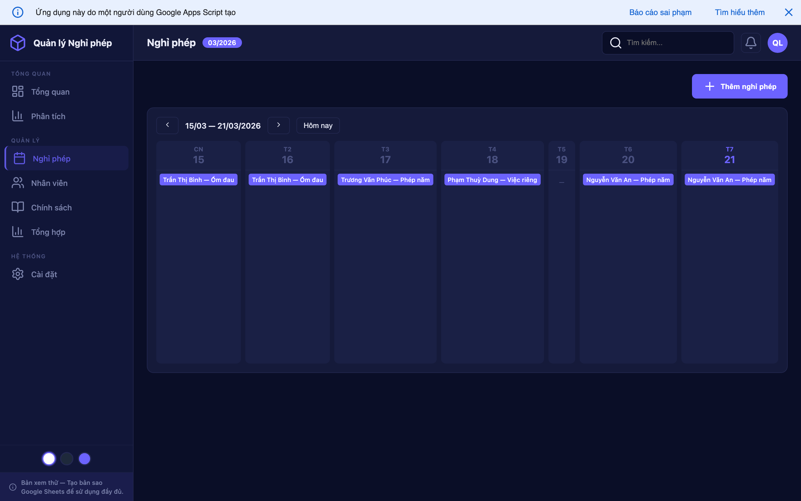Open the Tổng quan dashboard icon
The height and width of the screenshot is (501, 801).
tap(18, 91)
